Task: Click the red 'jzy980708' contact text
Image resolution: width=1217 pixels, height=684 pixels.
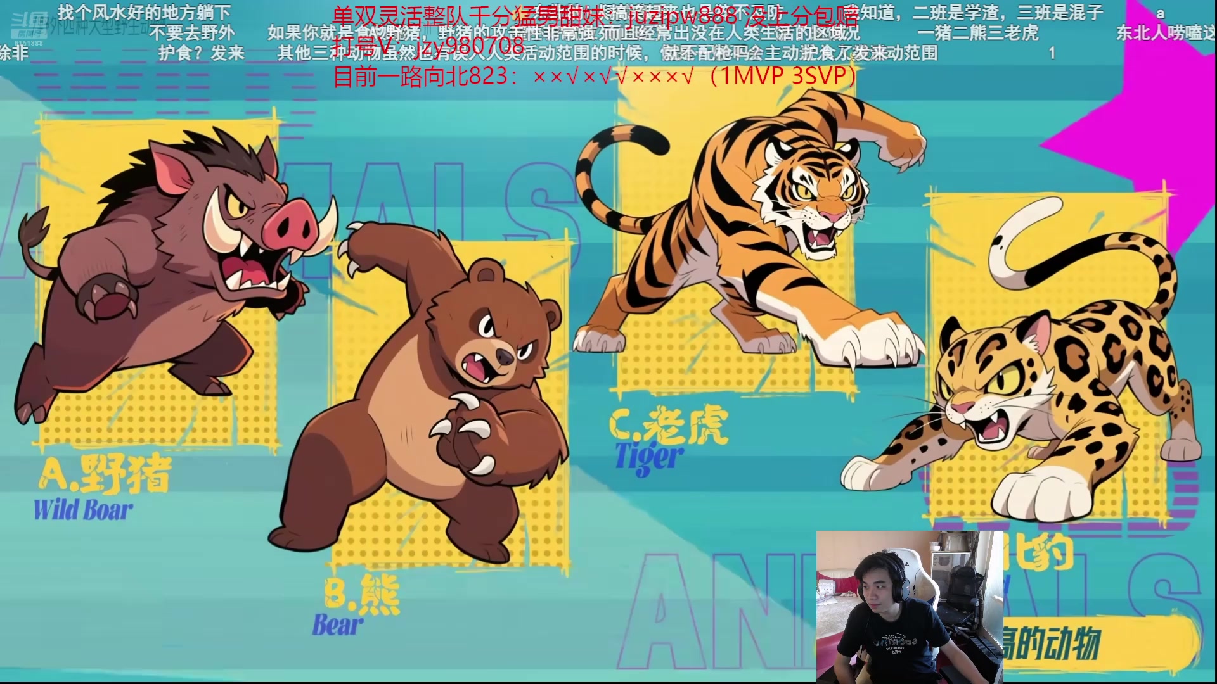Action: pos(470,45)
